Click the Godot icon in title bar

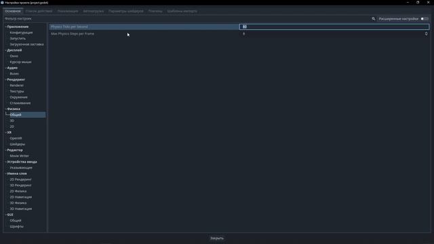[x=2, y=3]
